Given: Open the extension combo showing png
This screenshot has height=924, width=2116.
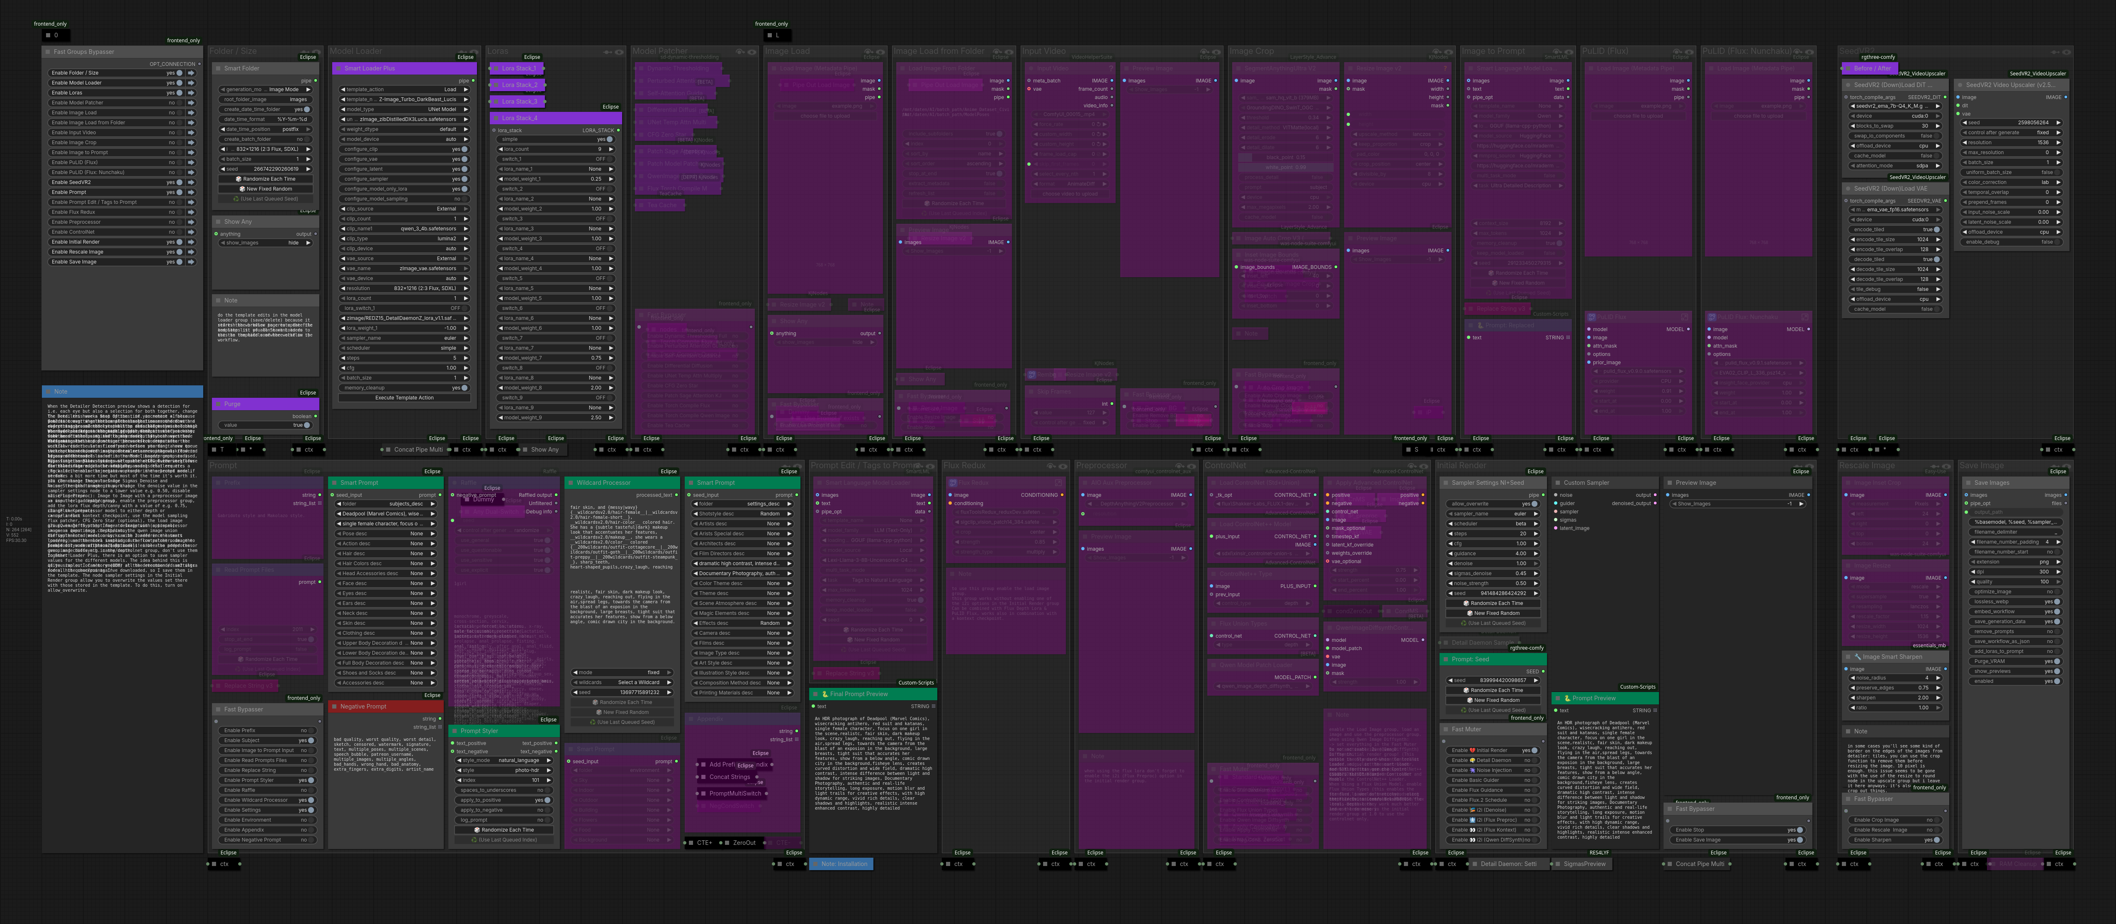Looking at the screenshot, I should [x=2016, y=562].
